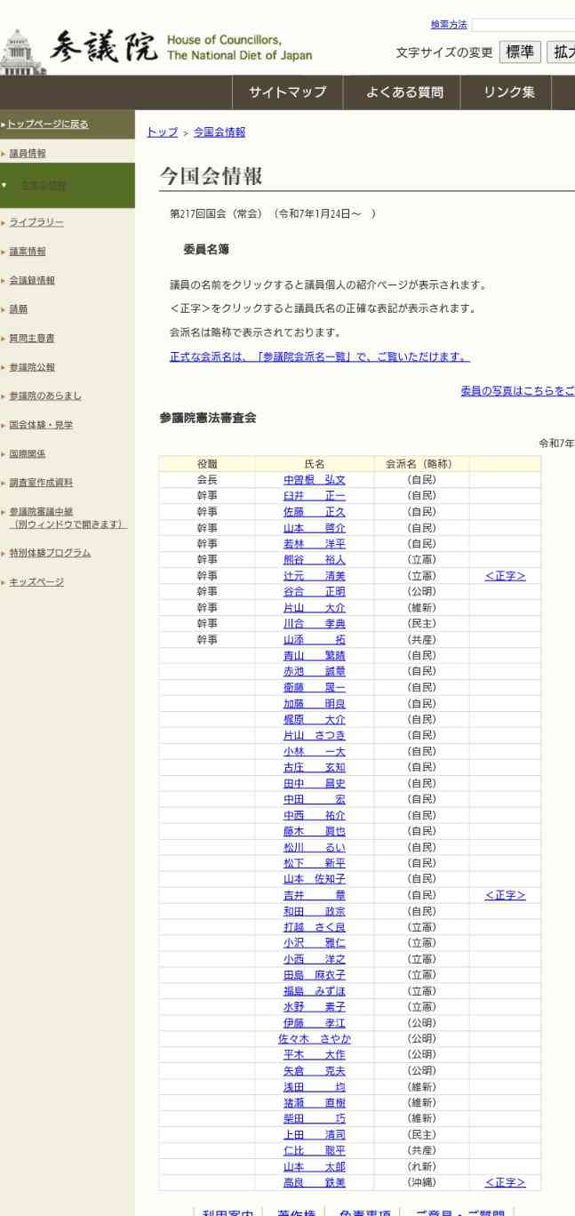Click the 会長 role cell
The image size is (575, 1216).
coord(206,480)
